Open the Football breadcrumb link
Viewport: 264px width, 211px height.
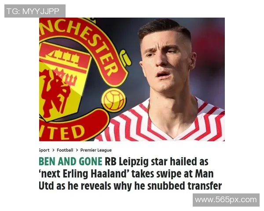[65, 150]
